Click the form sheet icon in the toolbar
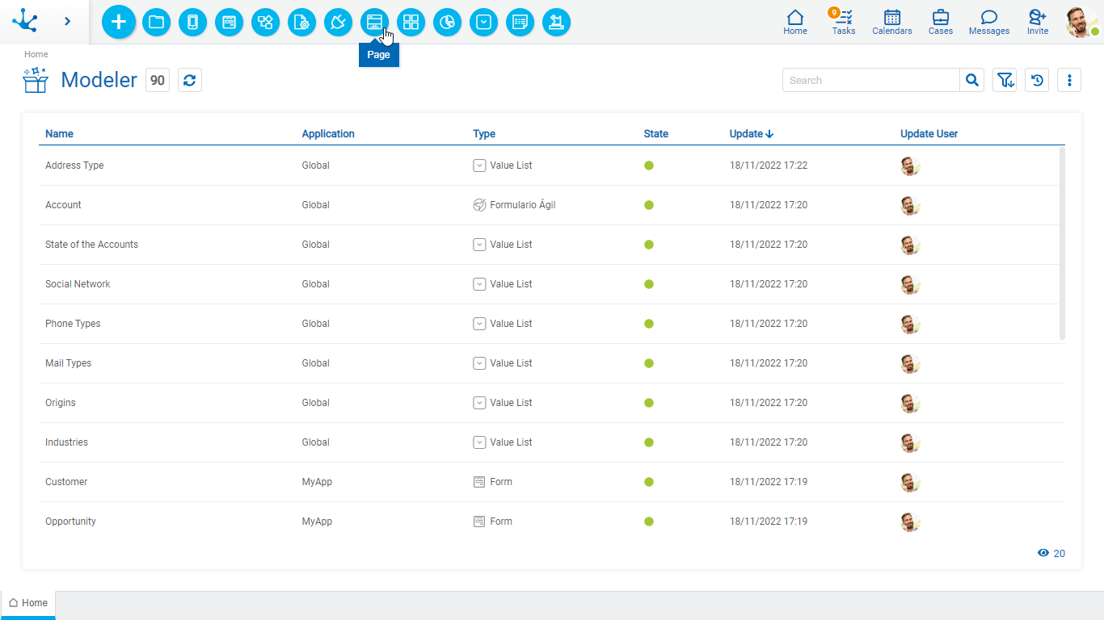This screenshot has width=1104, height=620. (520, 22)
